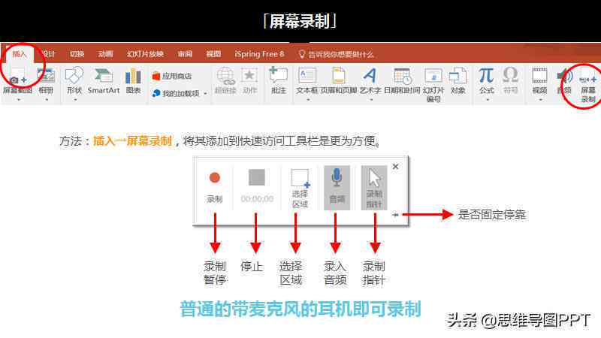Open the iSpring Free 8 tab

coord(259,54)
